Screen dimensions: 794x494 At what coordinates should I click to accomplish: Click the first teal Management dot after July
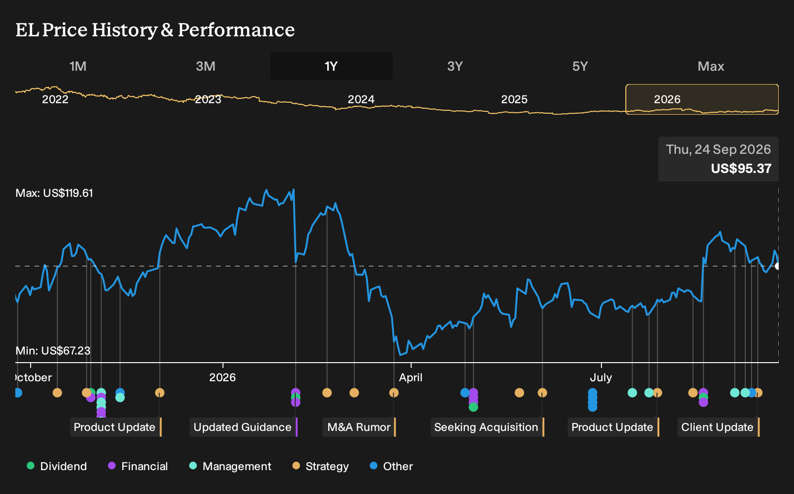pyautogui.click(x=632, y=393)
